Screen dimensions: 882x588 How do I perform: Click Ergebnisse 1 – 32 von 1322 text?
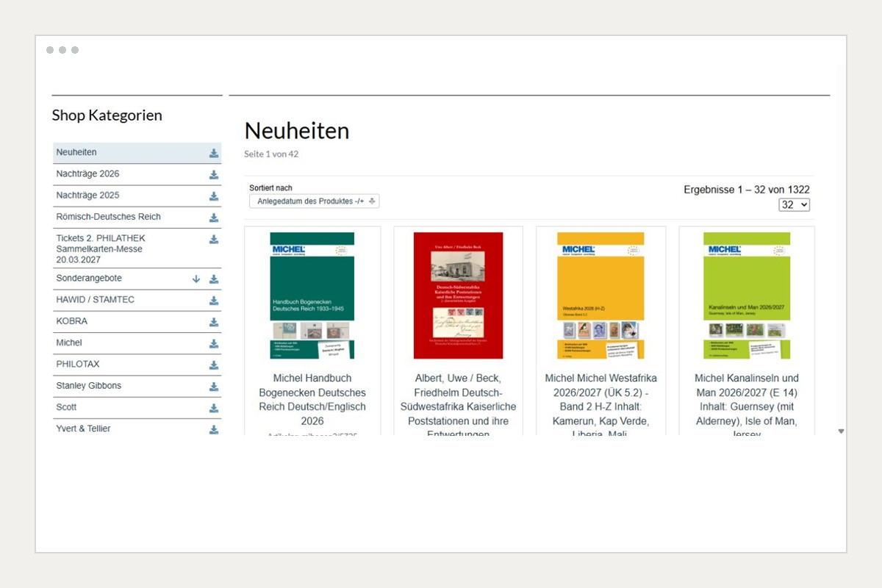[x=747, y=190]
